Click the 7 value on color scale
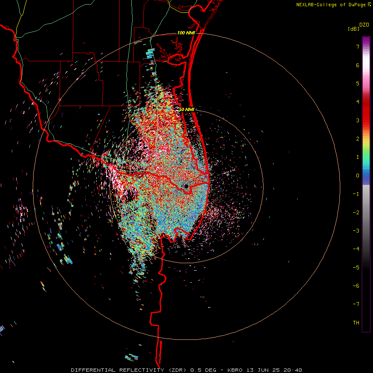The height and width of the screenshot is (373, 373). click(358, 46)
